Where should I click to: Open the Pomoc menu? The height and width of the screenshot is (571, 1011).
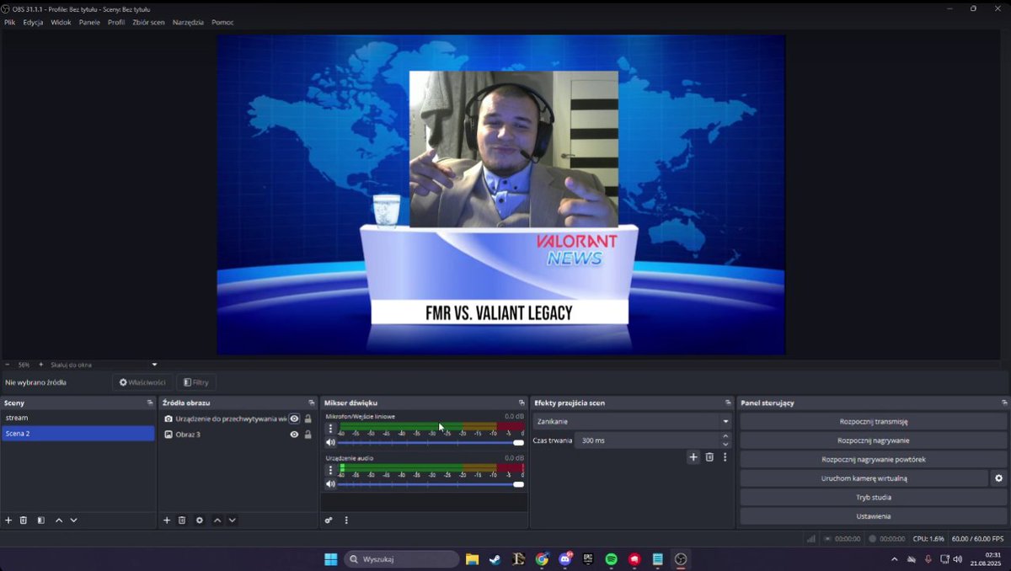pyautogui.click(x=222, y=22)
